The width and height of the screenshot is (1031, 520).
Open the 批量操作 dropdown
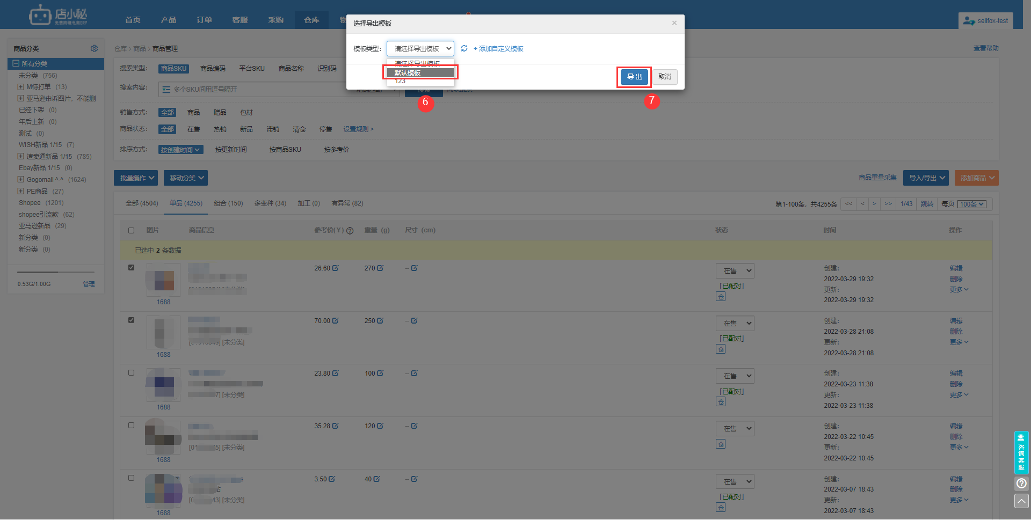pyautogui.click(x=136, y=178)
